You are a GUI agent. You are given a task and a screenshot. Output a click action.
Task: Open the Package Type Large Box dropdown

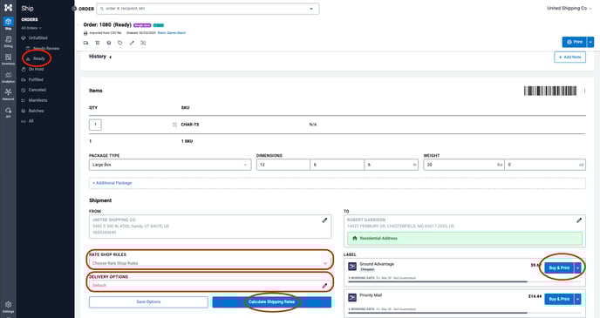point(170,165)
